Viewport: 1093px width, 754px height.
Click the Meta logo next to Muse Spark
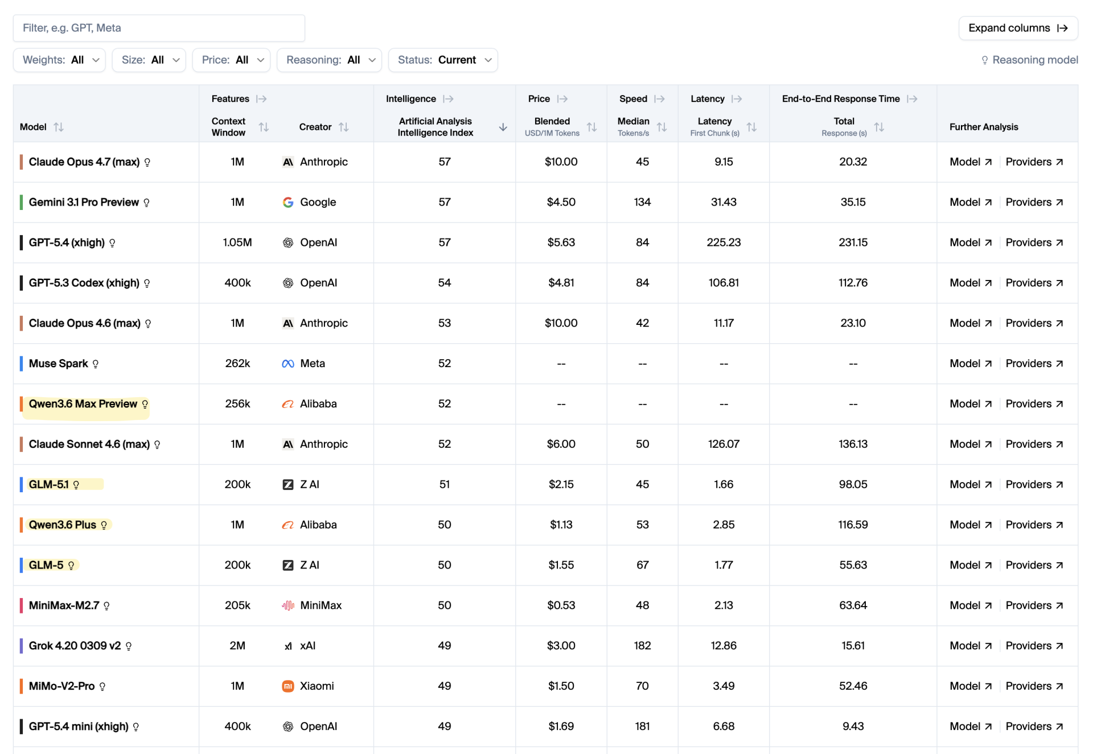[x=288, y=364]
